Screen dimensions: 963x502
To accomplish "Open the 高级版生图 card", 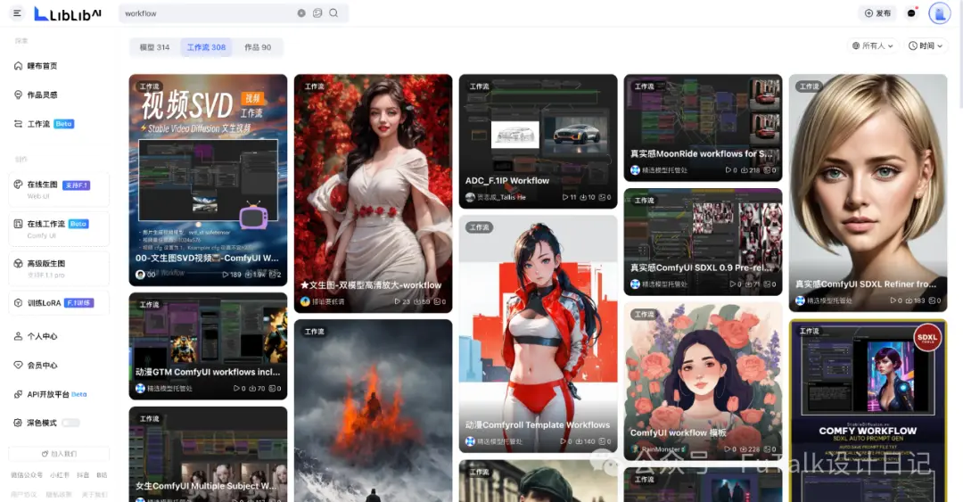I will (x=59, y=268).
